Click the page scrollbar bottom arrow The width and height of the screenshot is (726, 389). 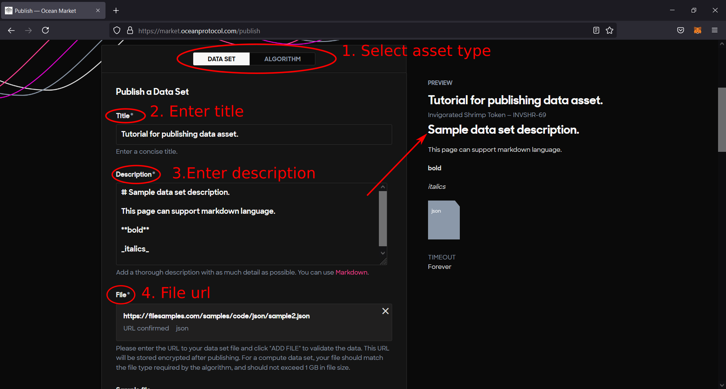[722, 385]
